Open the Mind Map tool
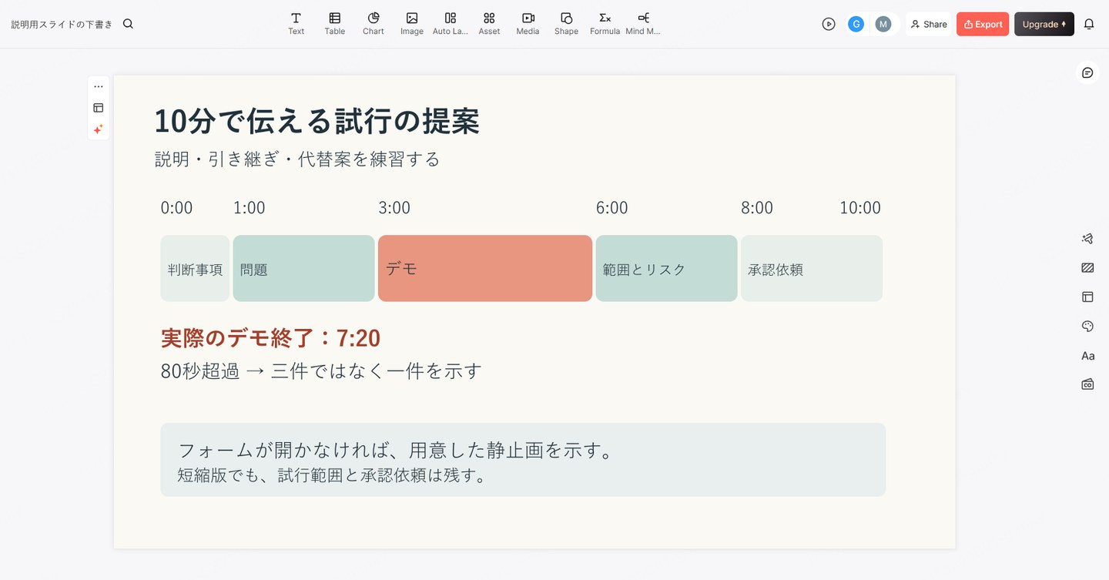 (643, 24)
